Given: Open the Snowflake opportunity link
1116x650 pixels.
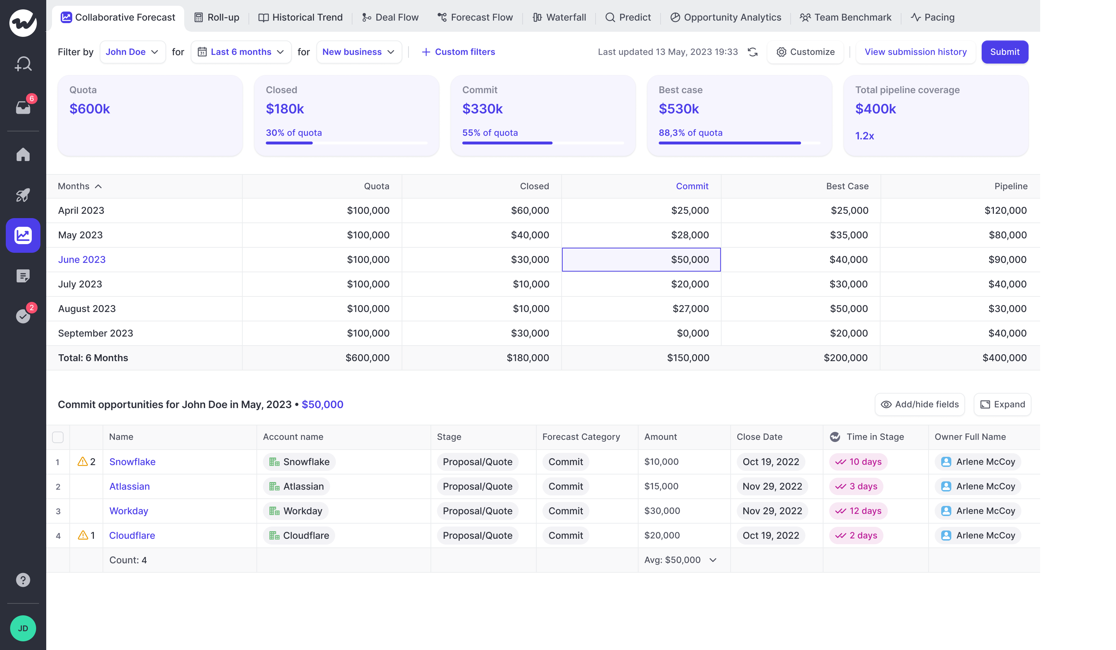Looking at the screenshot, I should tap(132, 461).
